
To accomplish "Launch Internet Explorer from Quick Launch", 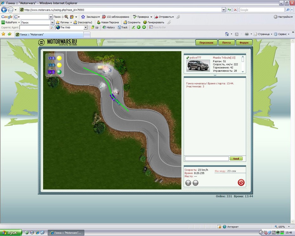I will (37, 233).
